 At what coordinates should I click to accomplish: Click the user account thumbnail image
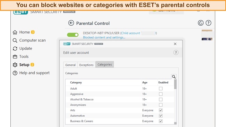pos(207,35)
